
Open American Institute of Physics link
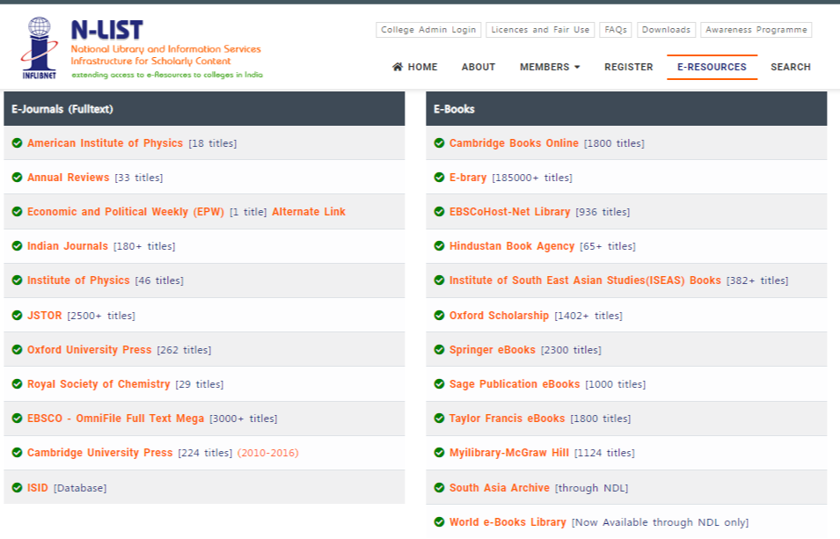tap(105, 143)
